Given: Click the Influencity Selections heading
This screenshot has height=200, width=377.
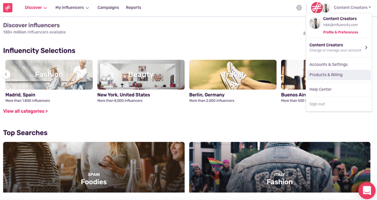Looking at the screenshot, I should pyautogui.click(x=39, y=50).
